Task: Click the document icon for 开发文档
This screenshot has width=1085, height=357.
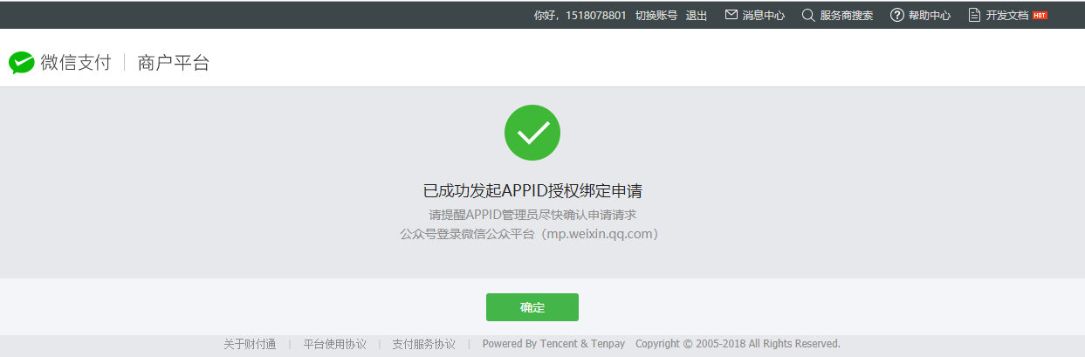Action: pos(975,15)
